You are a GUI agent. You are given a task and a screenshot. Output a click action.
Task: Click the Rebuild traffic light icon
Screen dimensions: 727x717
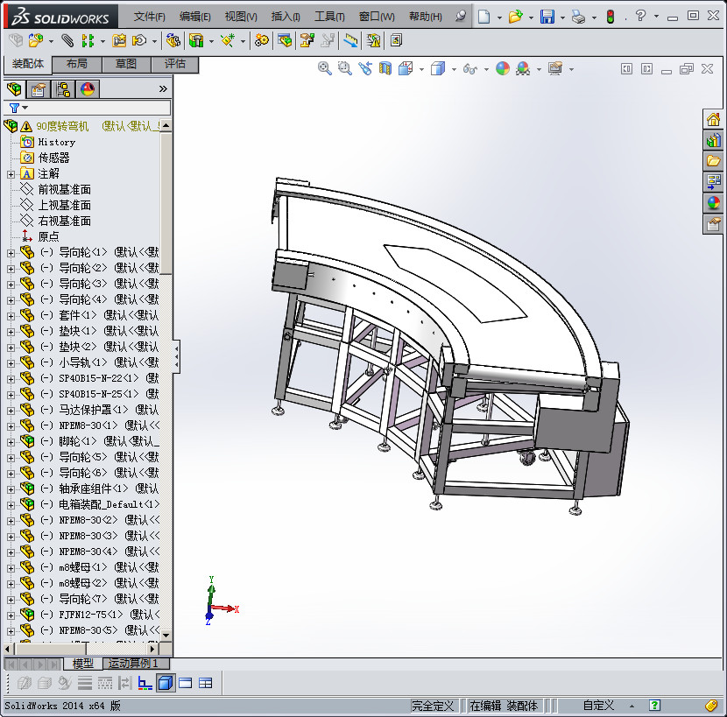coord(611,17)
